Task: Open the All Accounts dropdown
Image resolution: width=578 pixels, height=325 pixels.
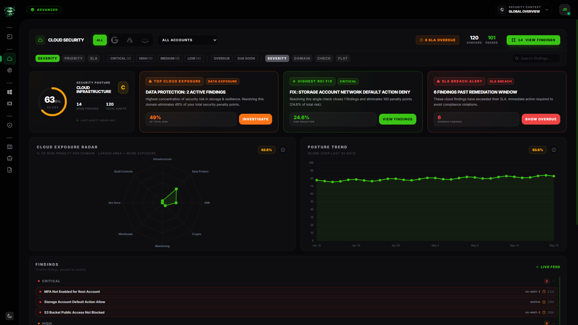Action: pyautogui.click(x=188, y=40)
